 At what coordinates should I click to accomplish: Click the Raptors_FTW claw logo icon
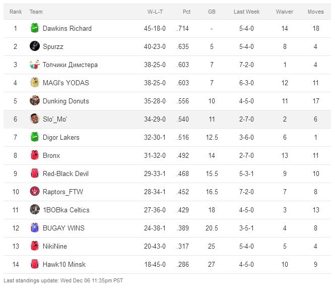[35, 191]
